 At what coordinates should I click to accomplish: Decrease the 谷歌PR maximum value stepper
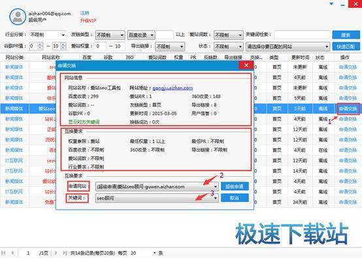[x=63, y=48]
